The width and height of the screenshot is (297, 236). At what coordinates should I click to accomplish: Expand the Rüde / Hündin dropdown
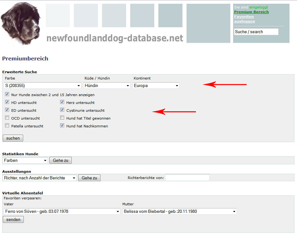click(x=107, y=85)
